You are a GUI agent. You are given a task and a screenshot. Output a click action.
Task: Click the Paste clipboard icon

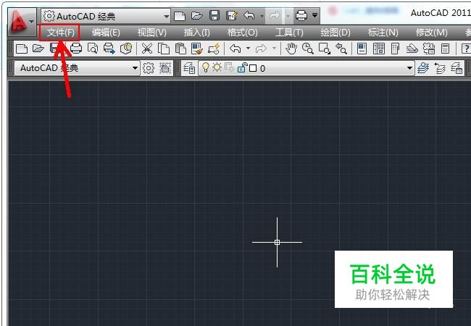180,49
